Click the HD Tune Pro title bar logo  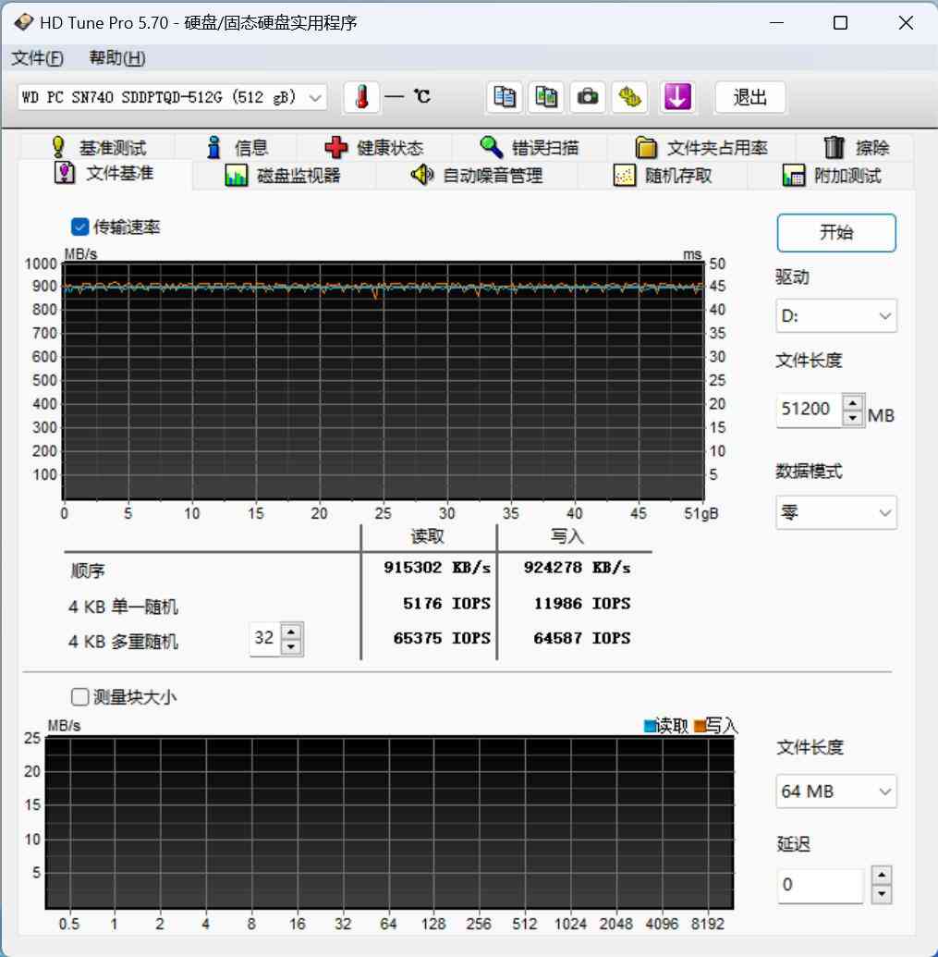coord(23,22)
